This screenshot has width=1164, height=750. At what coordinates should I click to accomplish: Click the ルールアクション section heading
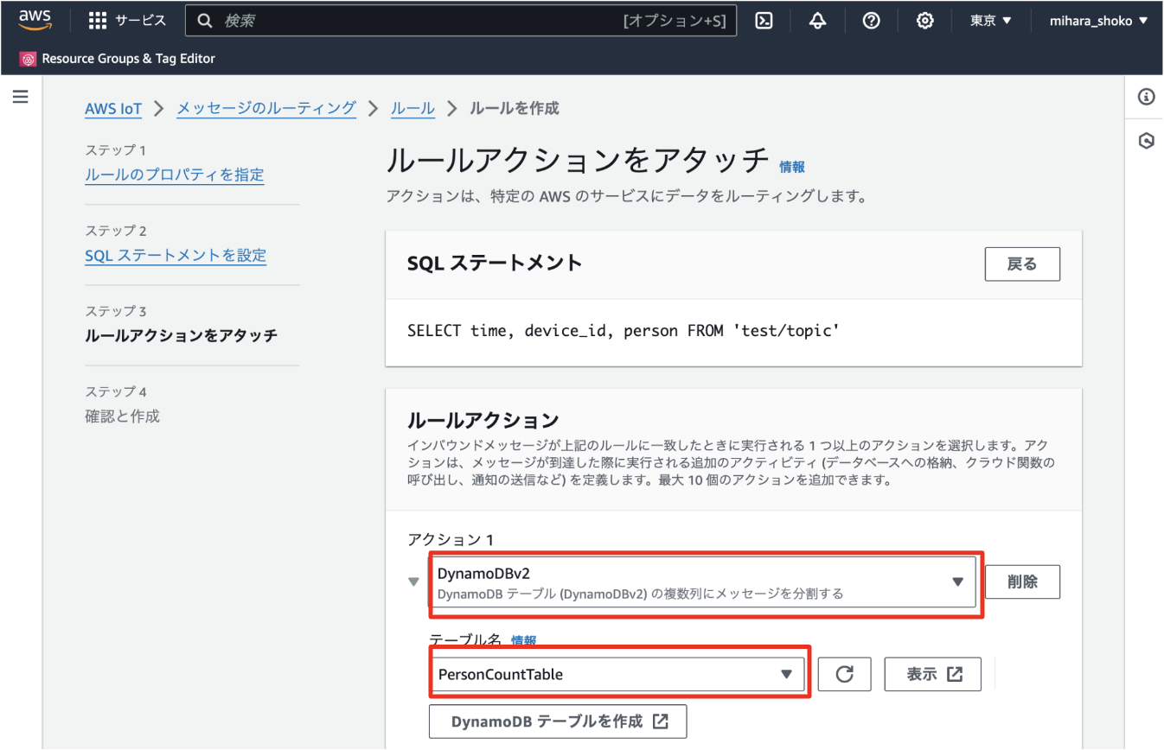(483, 421)
